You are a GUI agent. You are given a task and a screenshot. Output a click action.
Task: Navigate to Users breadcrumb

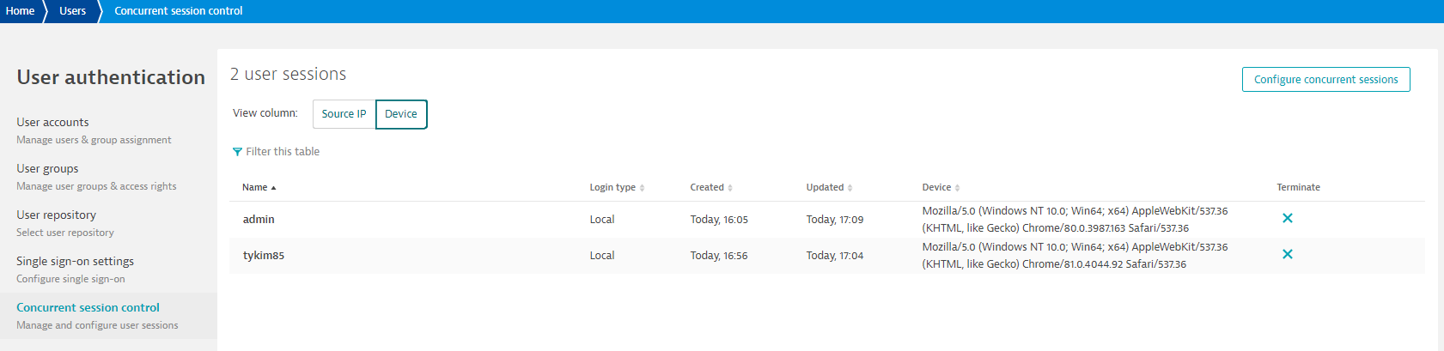pyautogui.click(x=73, y=11)
